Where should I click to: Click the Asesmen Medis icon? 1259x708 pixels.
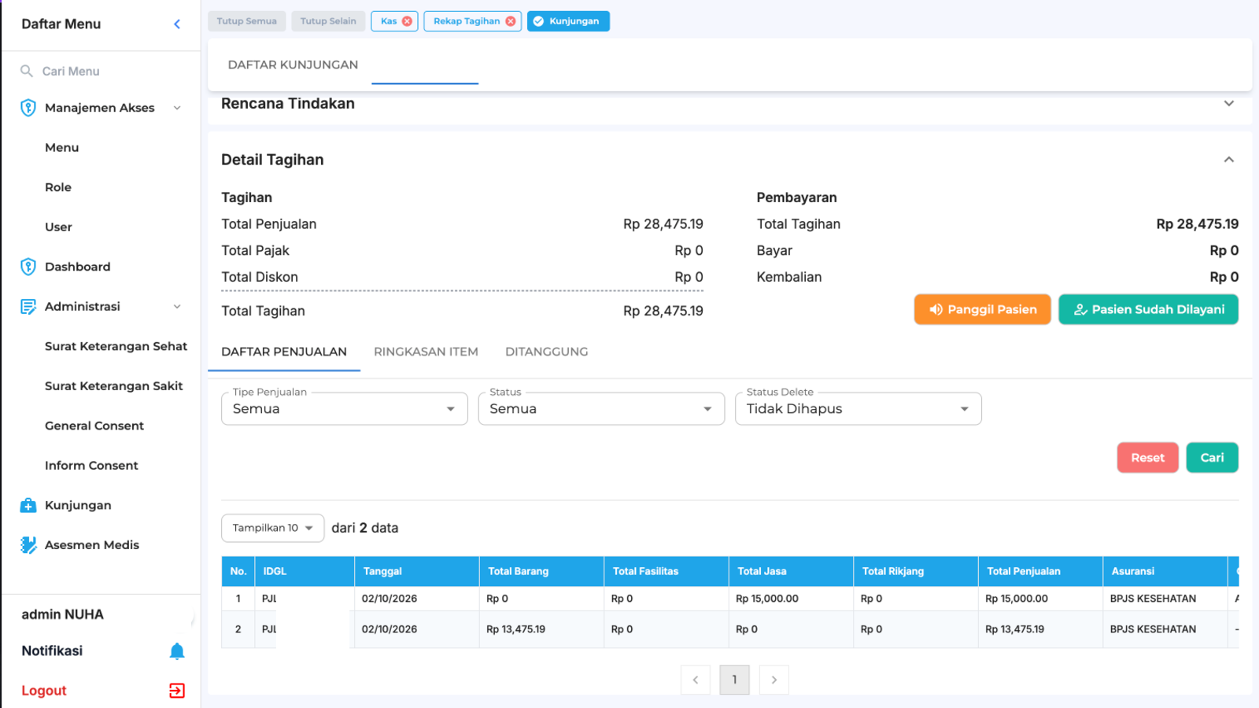28,544
